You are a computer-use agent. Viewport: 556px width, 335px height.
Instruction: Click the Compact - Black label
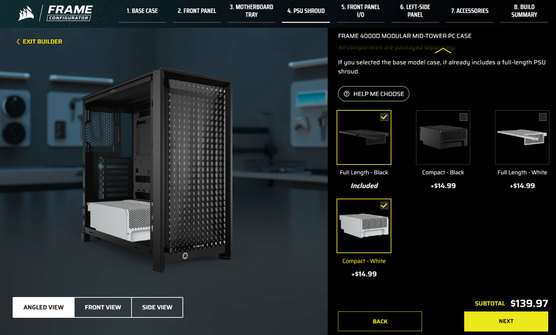(x=443, y=172)
